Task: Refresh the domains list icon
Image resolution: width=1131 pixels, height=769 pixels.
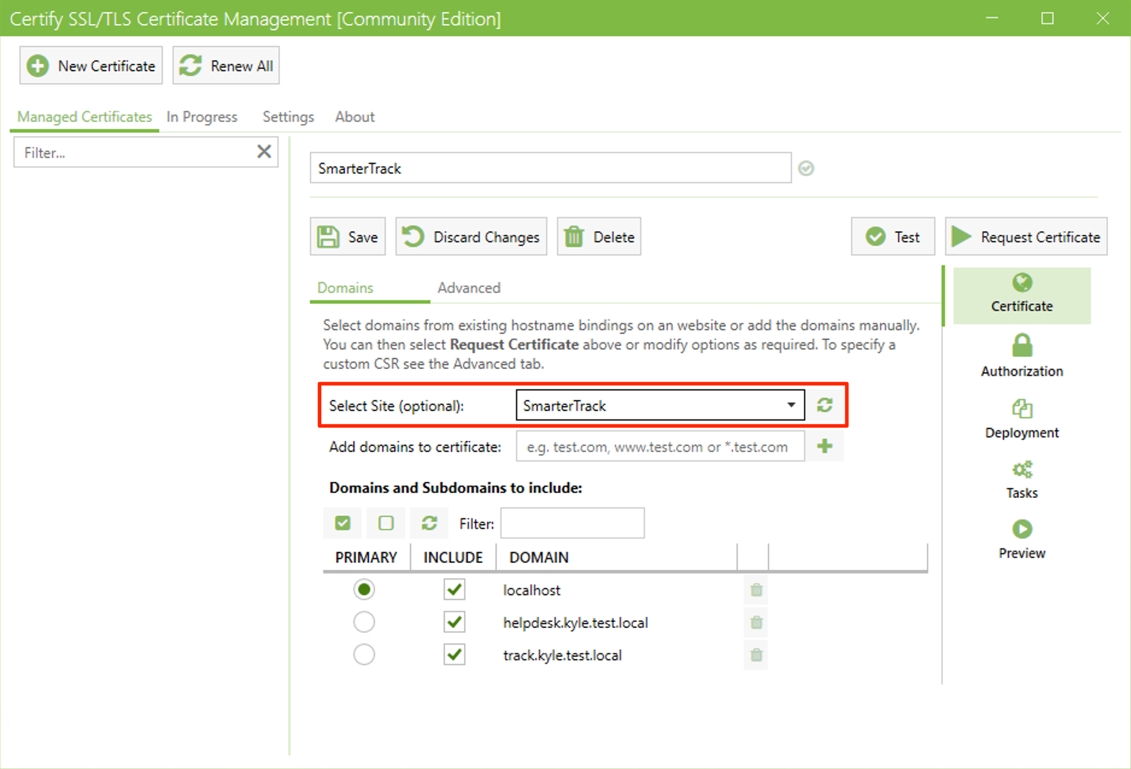Action: click(x=429, y=523)
